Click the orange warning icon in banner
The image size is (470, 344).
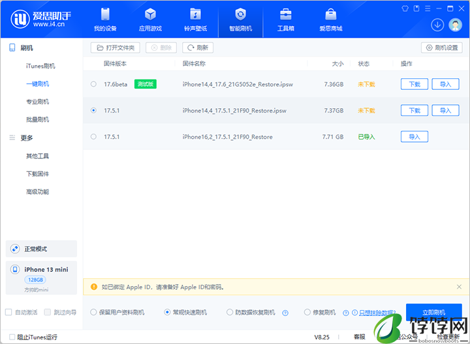point(94,287)
